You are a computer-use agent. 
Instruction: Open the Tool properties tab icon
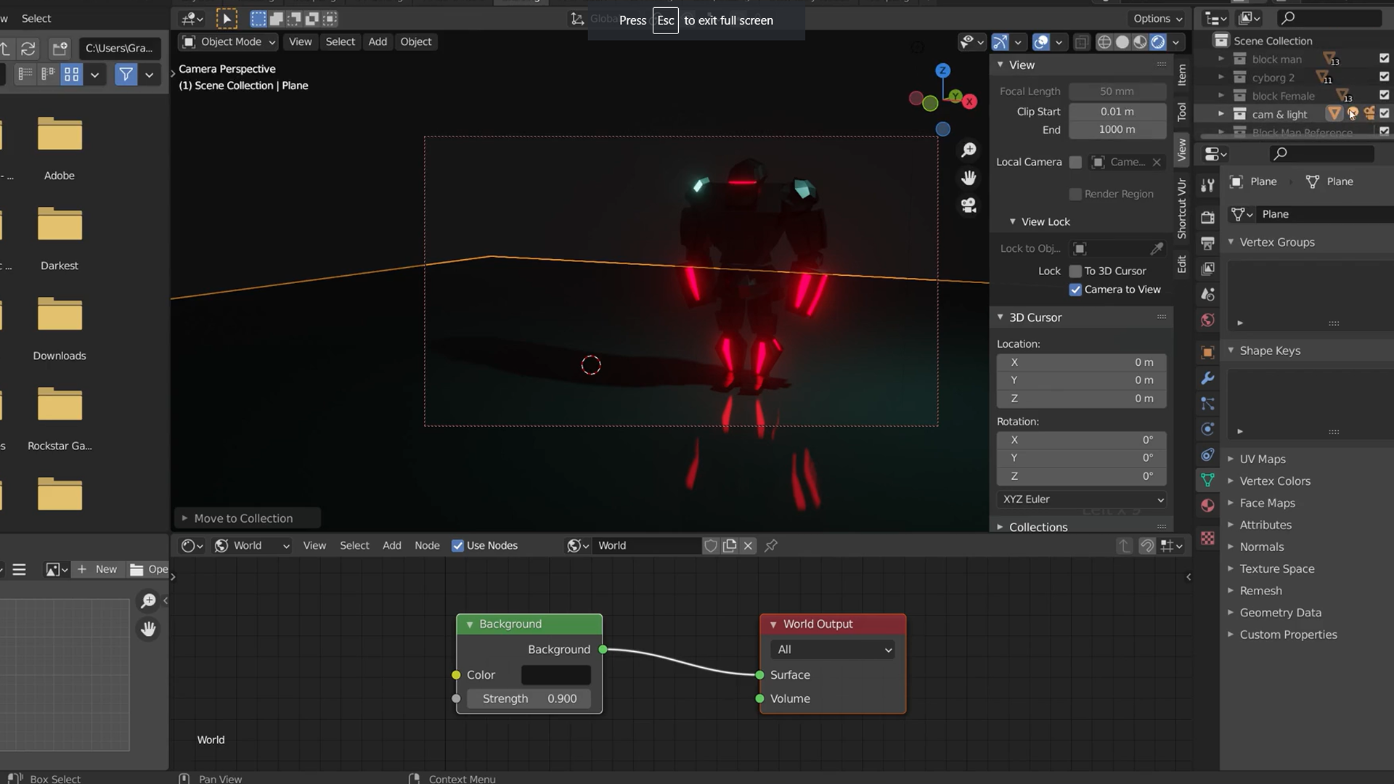pyautogui.click(x=1207, y=185)
